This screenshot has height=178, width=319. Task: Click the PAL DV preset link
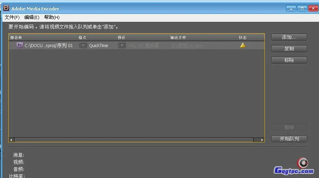tap(143, 45)
